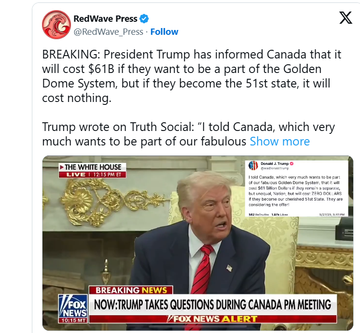Click the 10:15 MT time stamp
360x333 pixels.
(73, 320)
